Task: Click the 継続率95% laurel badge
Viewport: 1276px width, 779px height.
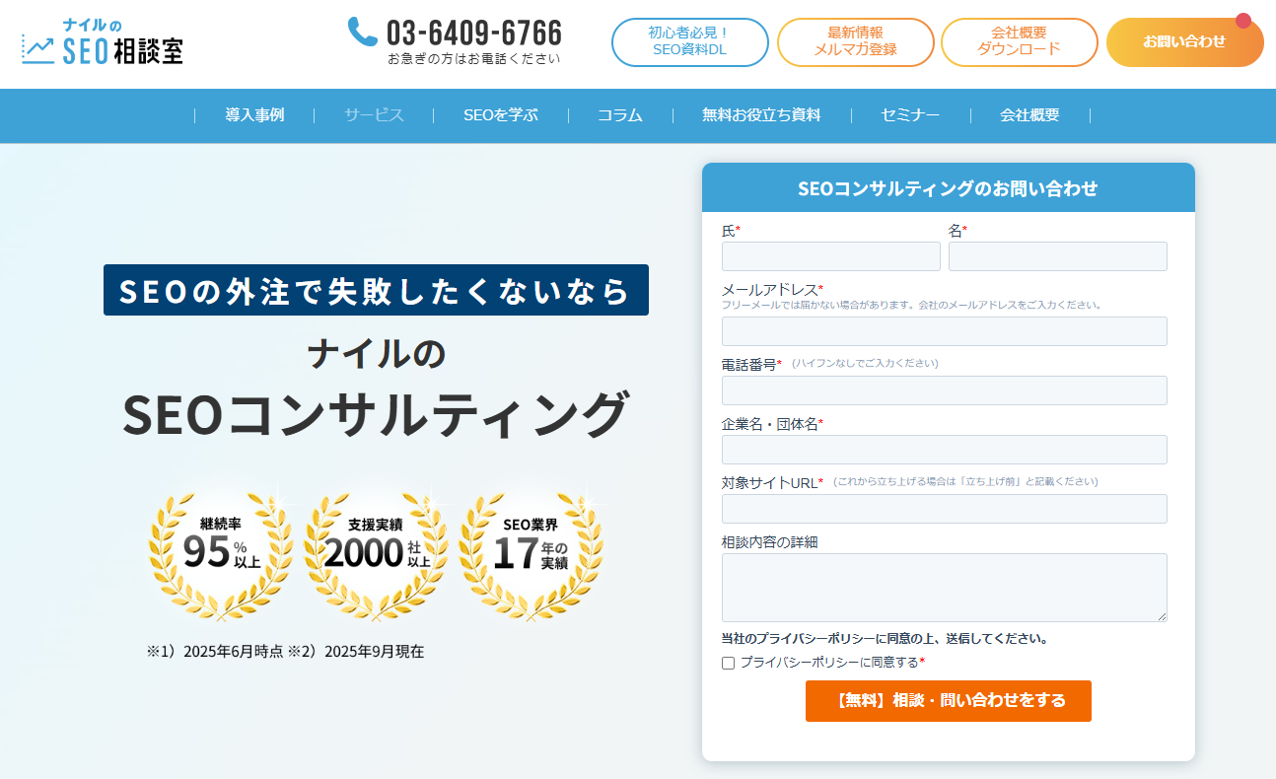Action: (x=221, y=553)
